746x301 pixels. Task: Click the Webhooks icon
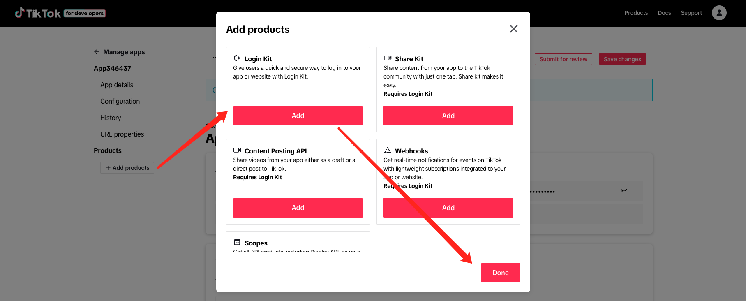tap(388, 150)
